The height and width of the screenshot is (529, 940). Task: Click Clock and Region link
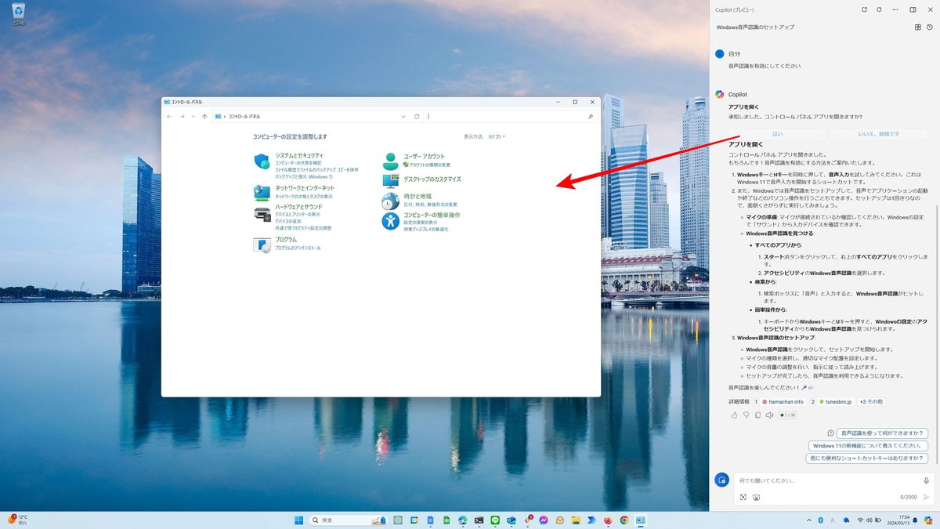click(x=418, y=196)
